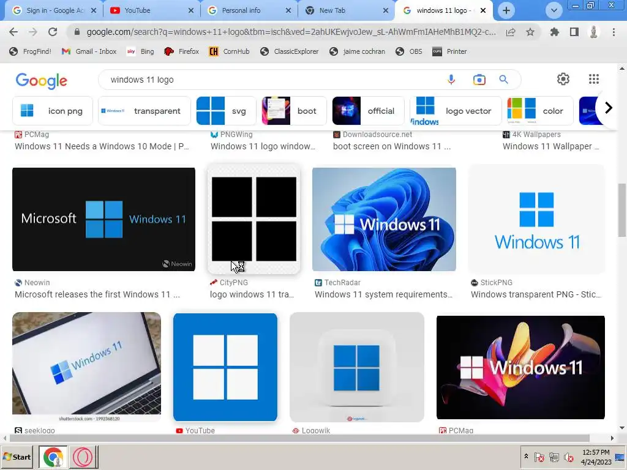Open the Bing bookmark
The width and height of the screenshot is (627, 470).
tap(140, 51)
